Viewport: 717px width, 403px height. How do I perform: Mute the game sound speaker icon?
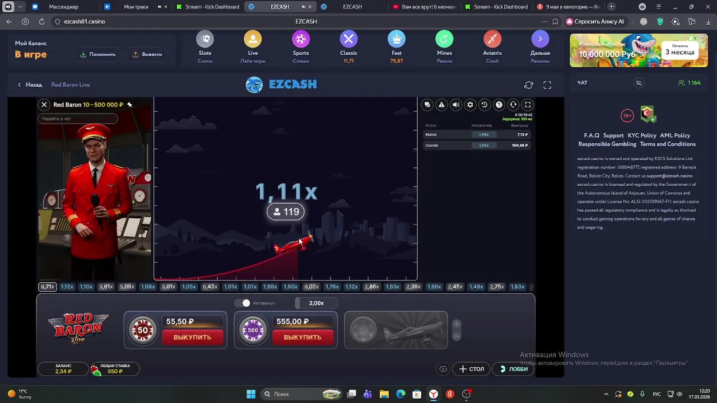click(456, 105)
